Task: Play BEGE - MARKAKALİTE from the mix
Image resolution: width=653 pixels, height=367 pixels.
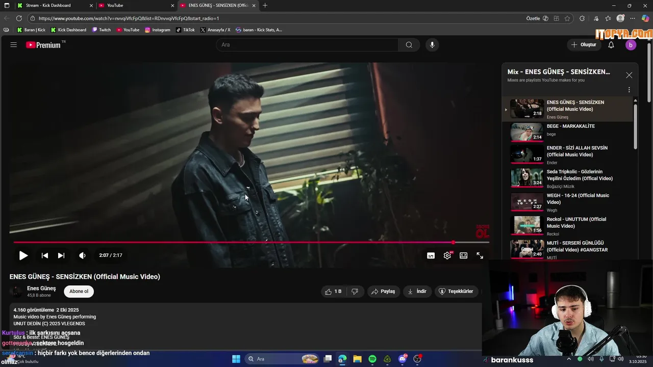Action: (567, 133)
